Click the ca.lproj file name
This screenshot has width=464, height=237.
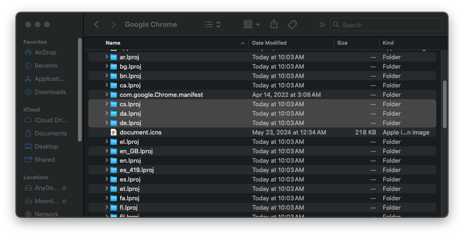tap(130, 85)
